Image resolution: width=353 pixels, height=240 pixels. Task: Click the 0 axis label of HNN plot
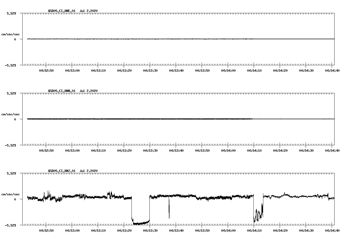click(15, 119)
